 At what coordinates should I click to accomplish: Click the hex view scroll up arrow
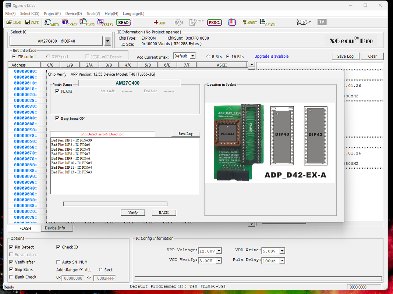coord(251,65)
